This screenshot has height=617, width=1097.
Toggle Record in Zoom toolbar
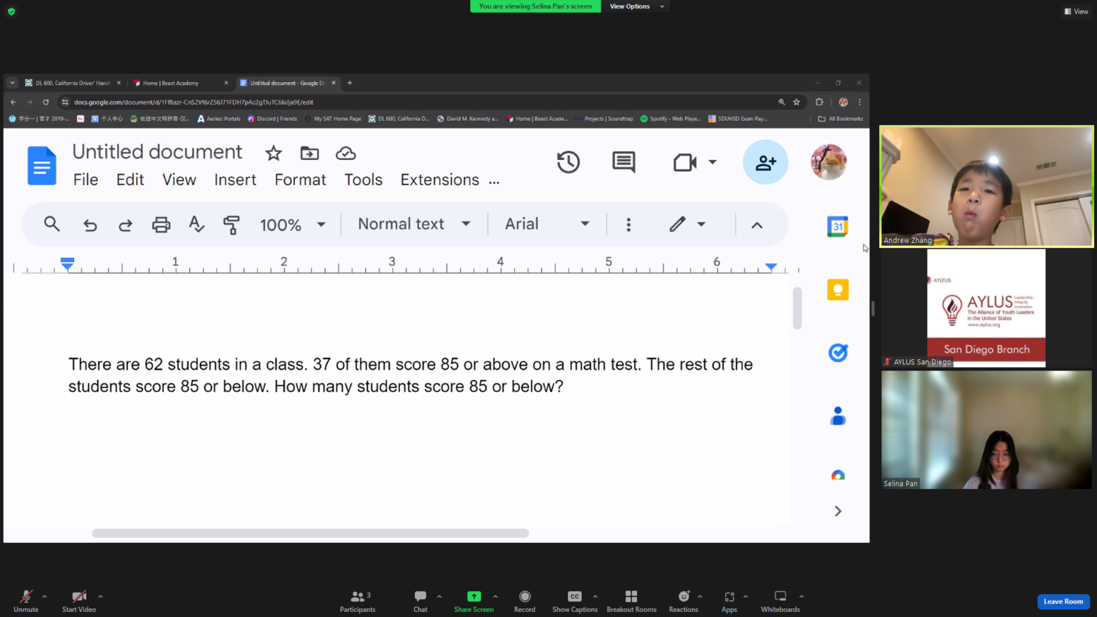tap(525, 601)
